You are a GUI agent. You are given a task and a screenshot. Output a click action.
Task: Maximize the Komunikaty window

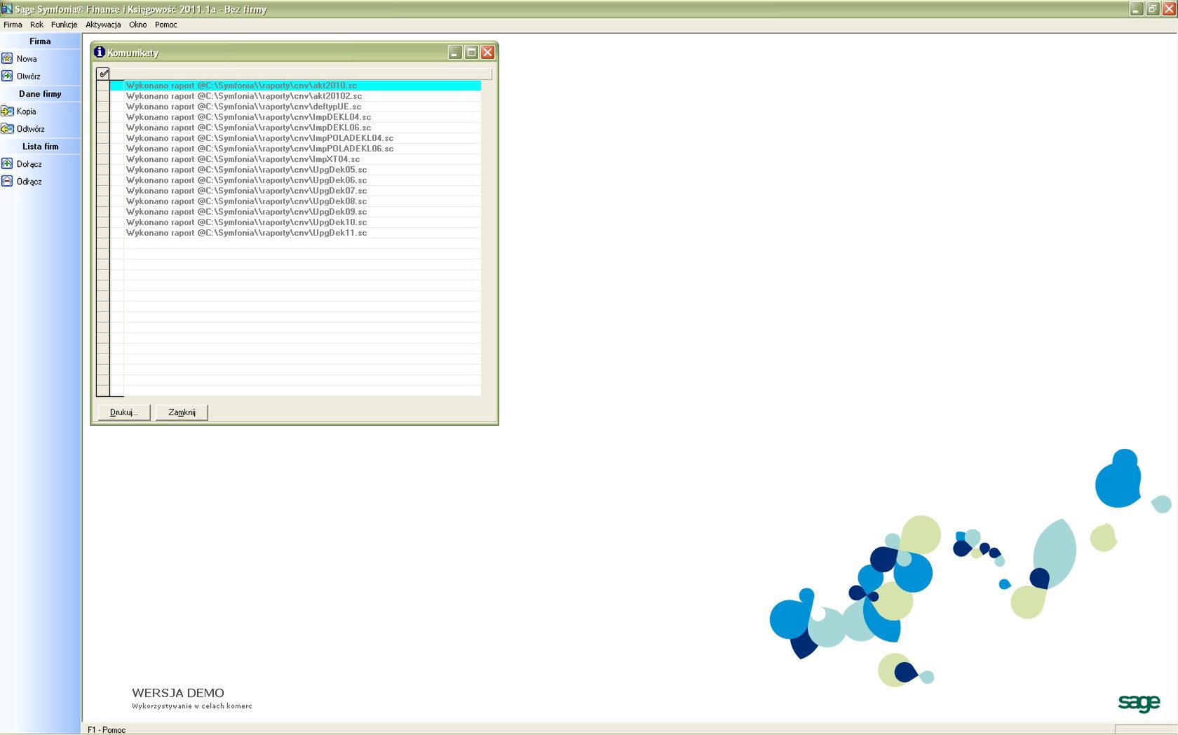pos(471,53)
